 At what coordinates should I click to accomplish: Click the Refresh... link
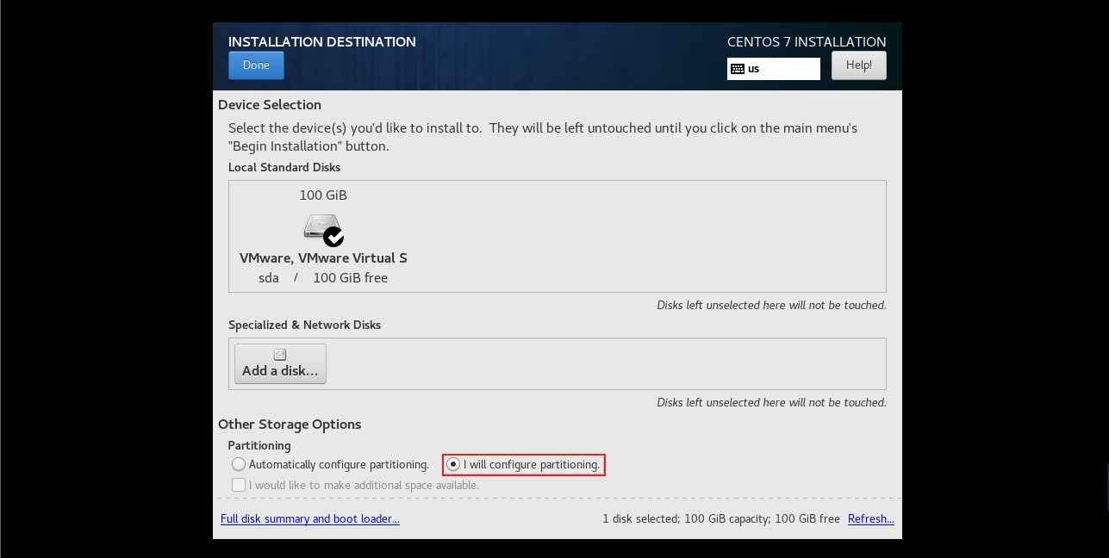[871, 518]
